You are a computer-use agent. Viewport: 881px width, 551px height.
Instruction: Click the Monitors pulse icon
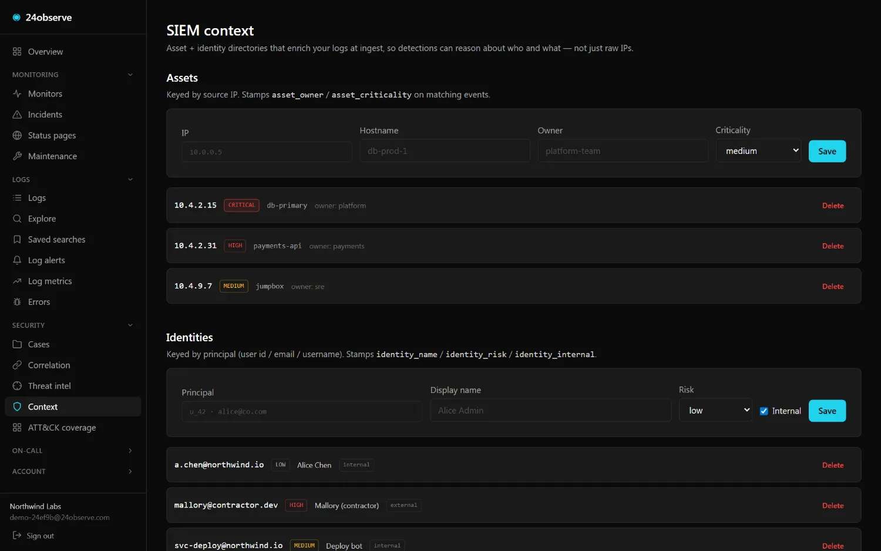[17, 93]
